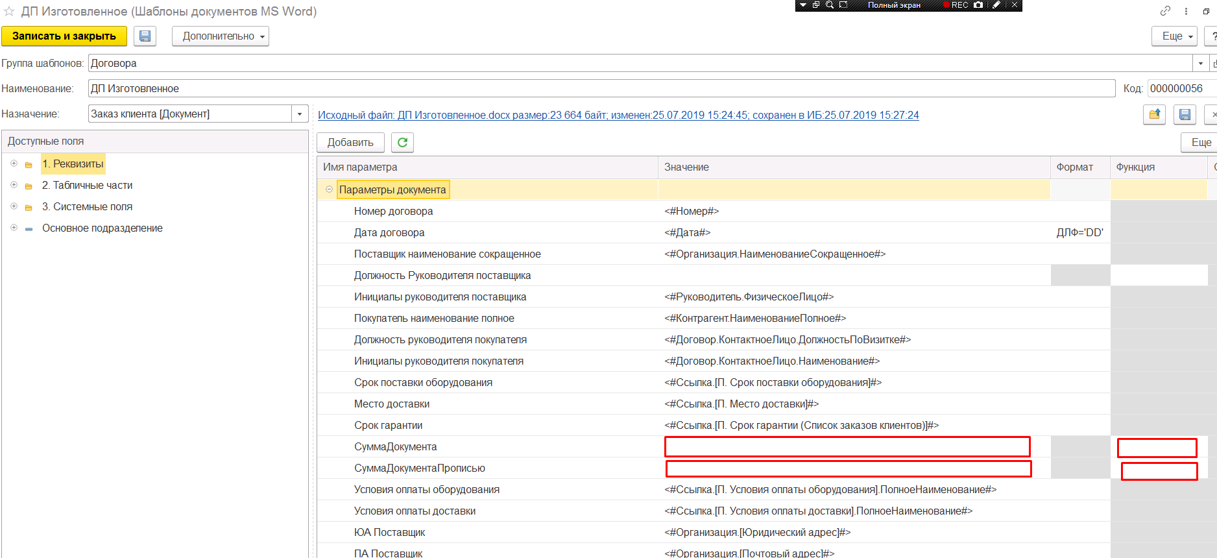This screenshot has width=1217, height=558.
Task: Click the get link chain icon
Action: point(1165,11)
